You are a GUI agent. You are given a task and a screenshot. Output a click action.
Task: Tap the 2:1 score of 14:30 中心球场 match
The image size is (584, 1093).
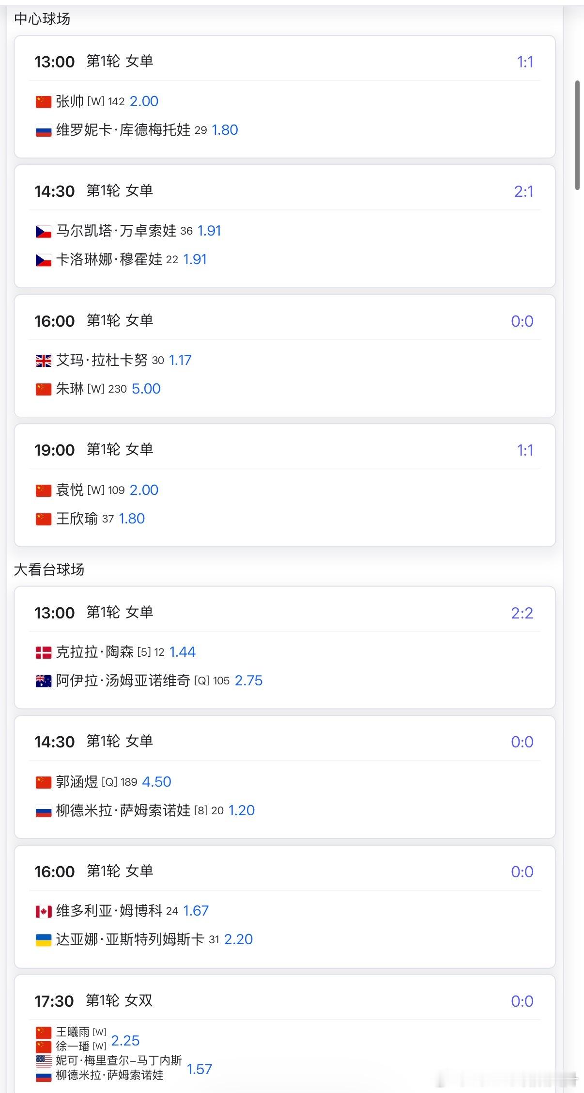coord(523,191)
